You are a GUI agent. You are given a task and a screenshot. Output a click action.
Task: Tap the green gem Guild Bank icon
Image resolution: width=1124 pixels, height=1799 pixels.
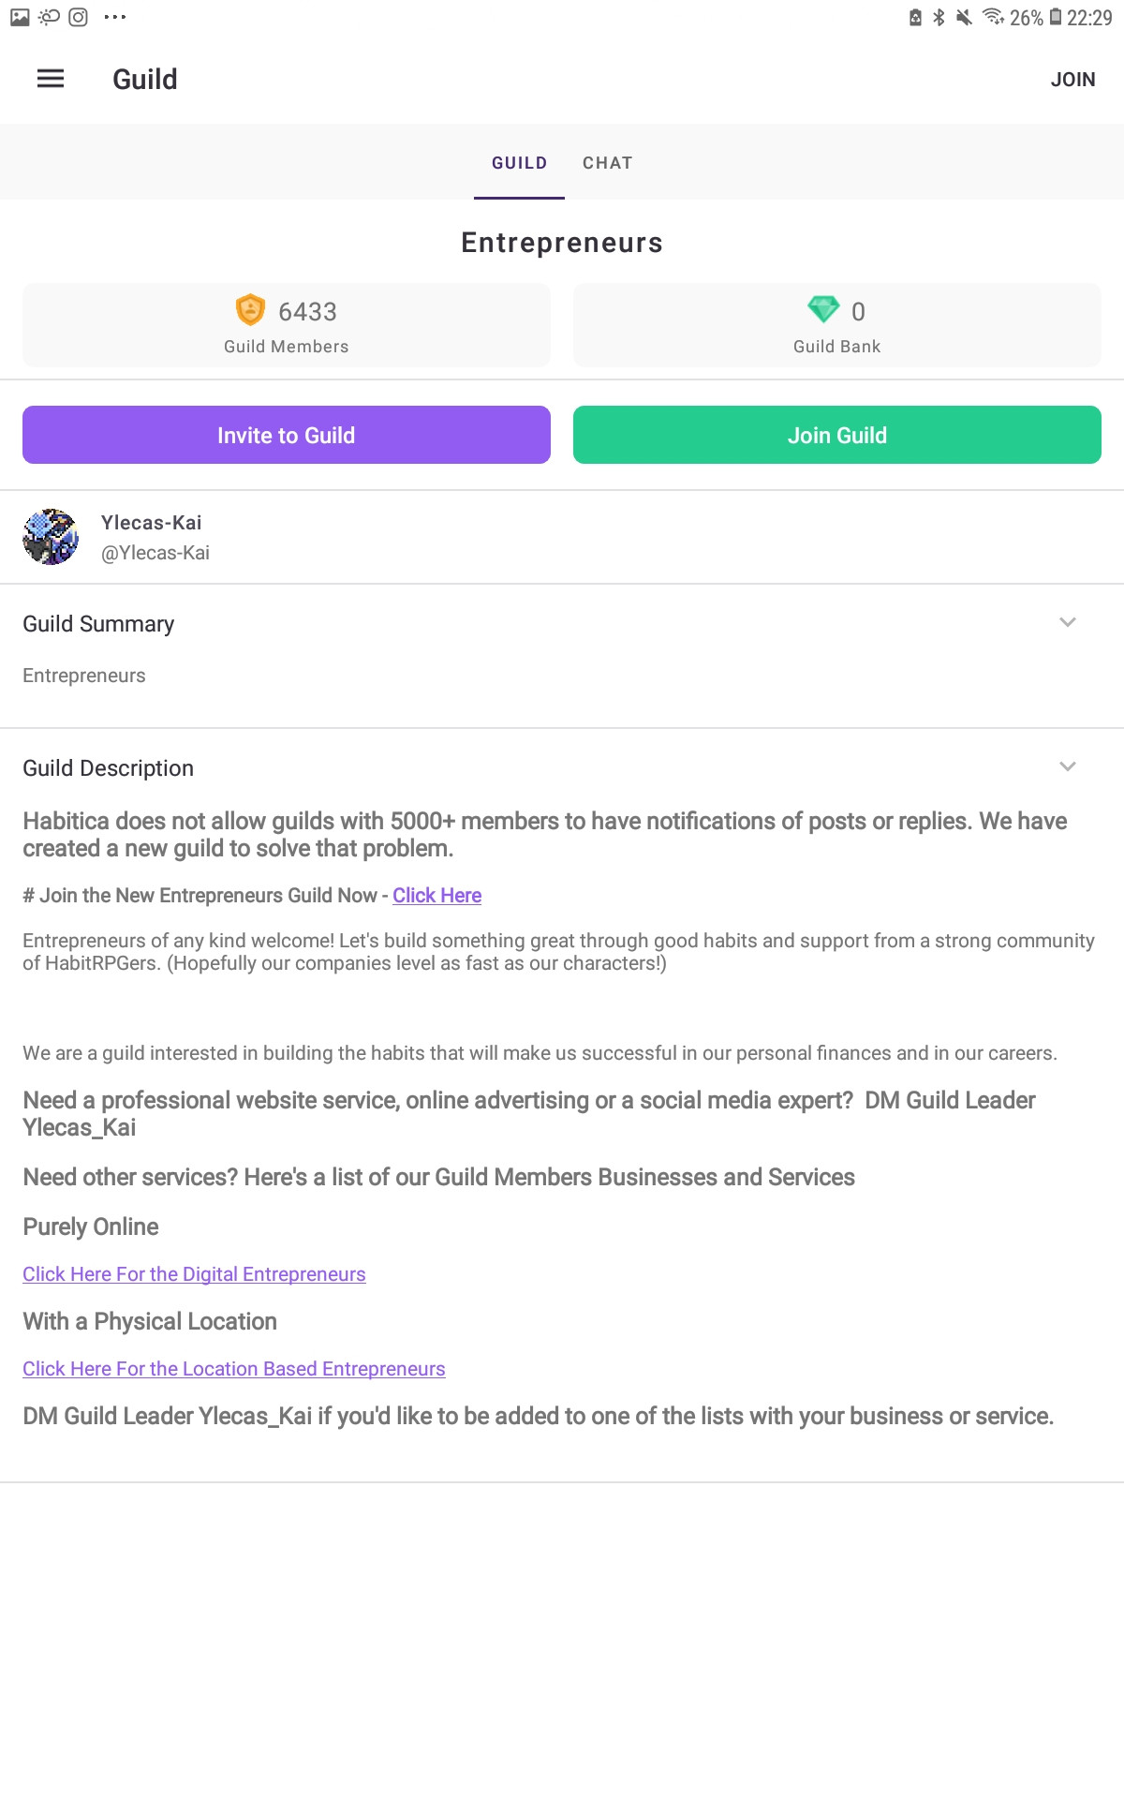[823, 309]
